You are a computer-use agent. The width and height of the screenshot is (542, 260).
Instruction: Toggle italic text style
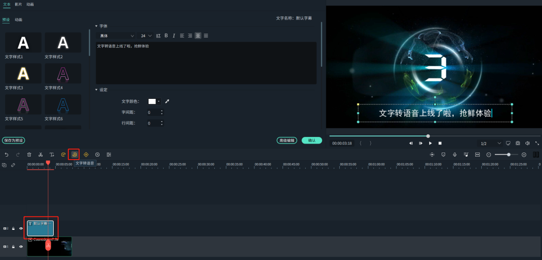[174, 36]
